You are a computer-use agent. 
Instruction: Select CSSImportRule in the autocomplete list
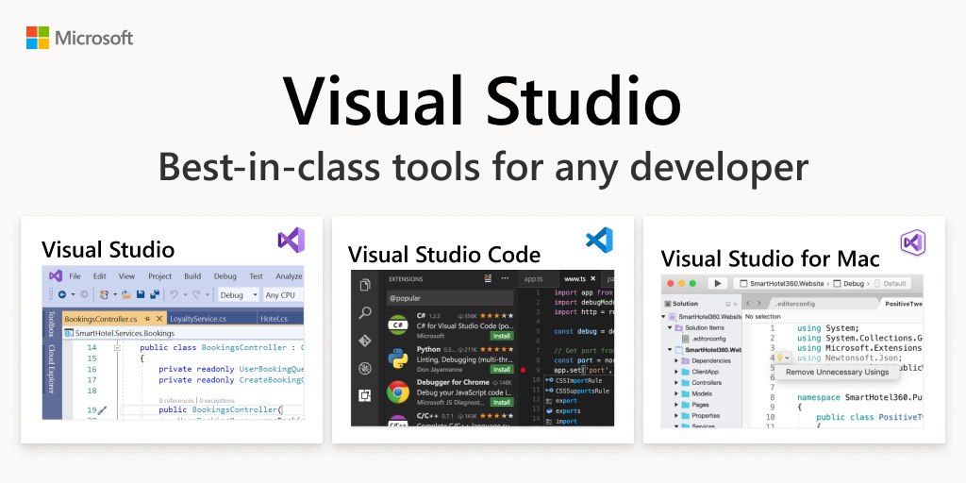point(578,381)
